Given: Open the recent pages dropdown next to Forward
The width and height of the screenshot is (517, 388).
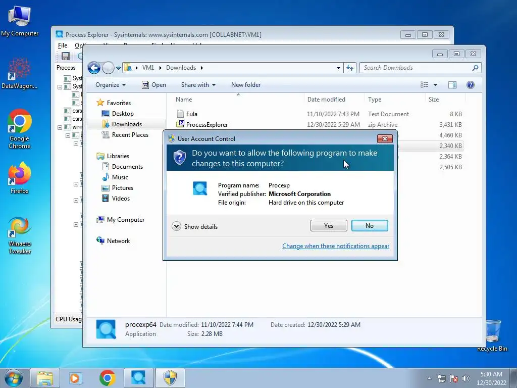Looking at the screenshot, I should click(x=118, y=68).
